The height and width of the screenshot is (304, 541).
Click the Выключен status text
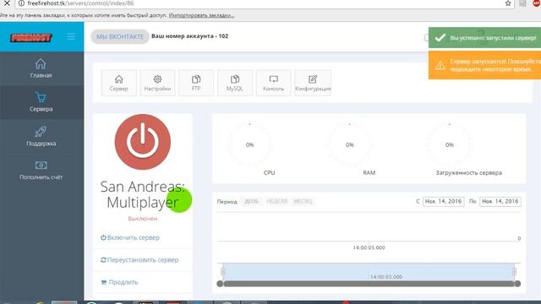click(143, 219)
